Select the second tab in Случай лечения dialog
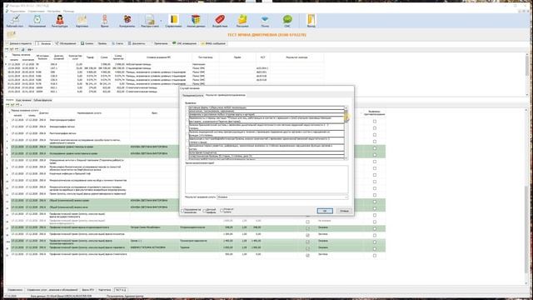The height and width of the screenshot is (300, 533). [x=226, y=95]
